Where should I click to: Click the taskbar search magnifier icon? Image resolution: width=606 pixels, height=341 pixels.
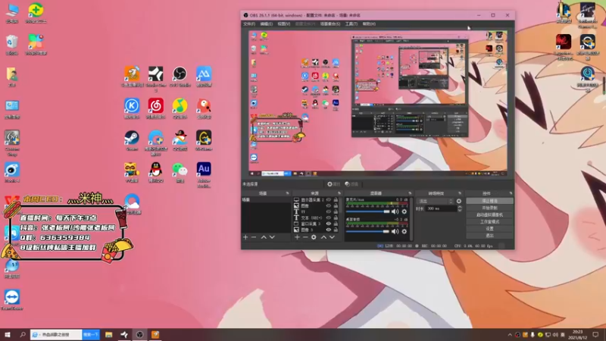pyautogui.click(x=23, y=334)
